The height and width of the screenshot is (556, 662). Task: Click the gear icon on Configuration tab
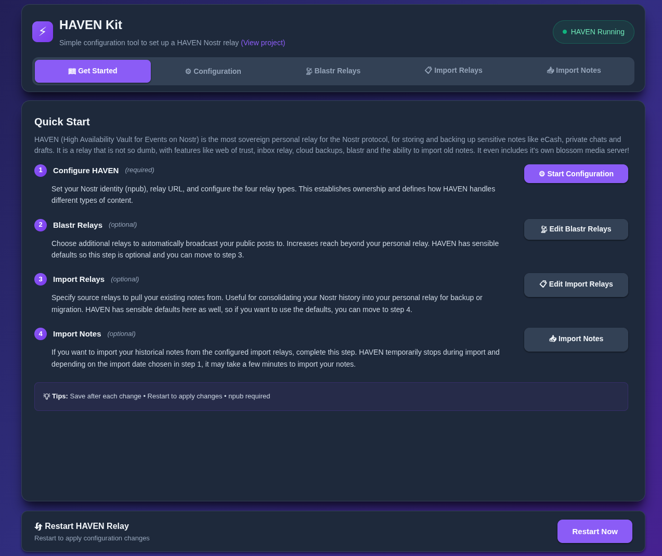pyautogui.click(x=188, y=72)
